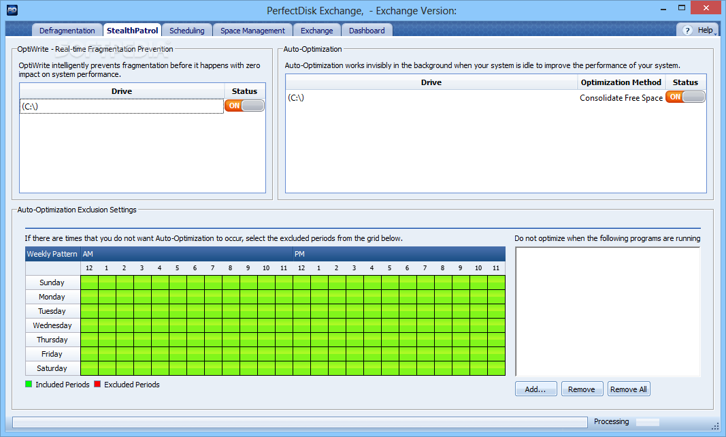Image resolution: width=726 pixels, height=437 pixels.
Task: Select the Sunday row label
Action: pos(52,282)
